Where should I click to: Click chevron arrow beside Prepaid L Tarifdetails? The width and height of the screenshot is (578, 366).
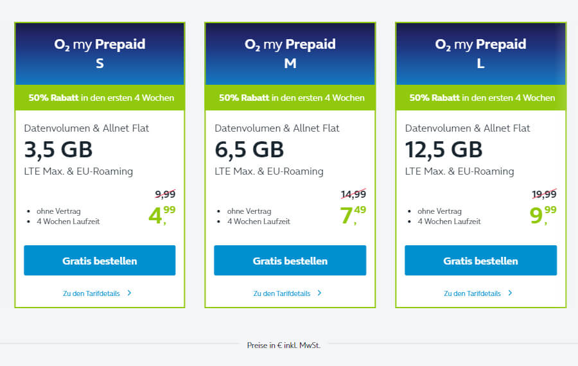[x=511, y=293]
